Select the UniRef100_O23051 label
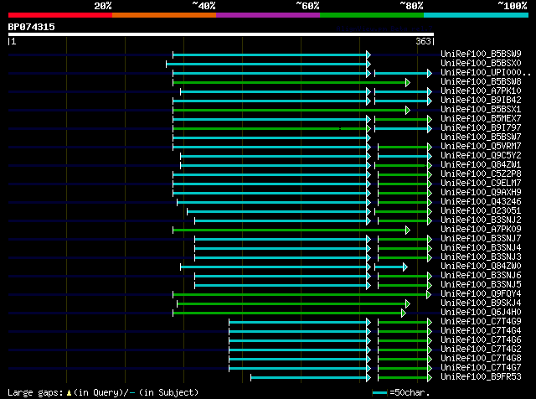This screenshot has height=399, width=536. coord(481,211)
